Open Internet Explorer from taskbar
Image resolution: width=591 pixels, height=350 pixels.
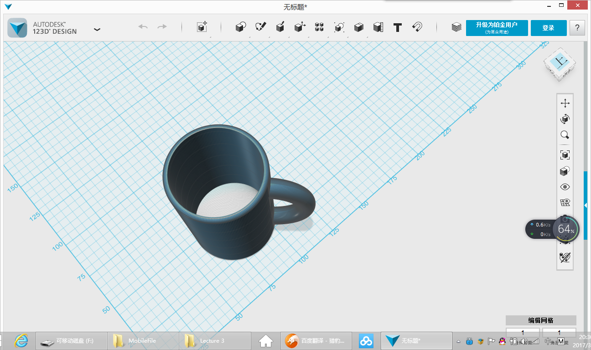[21, 340]
